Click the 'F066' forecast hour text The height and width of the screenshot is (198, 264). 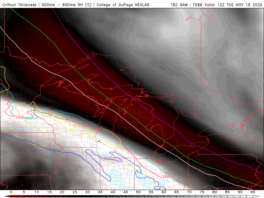pyautogui.click(x=198, y=5)
